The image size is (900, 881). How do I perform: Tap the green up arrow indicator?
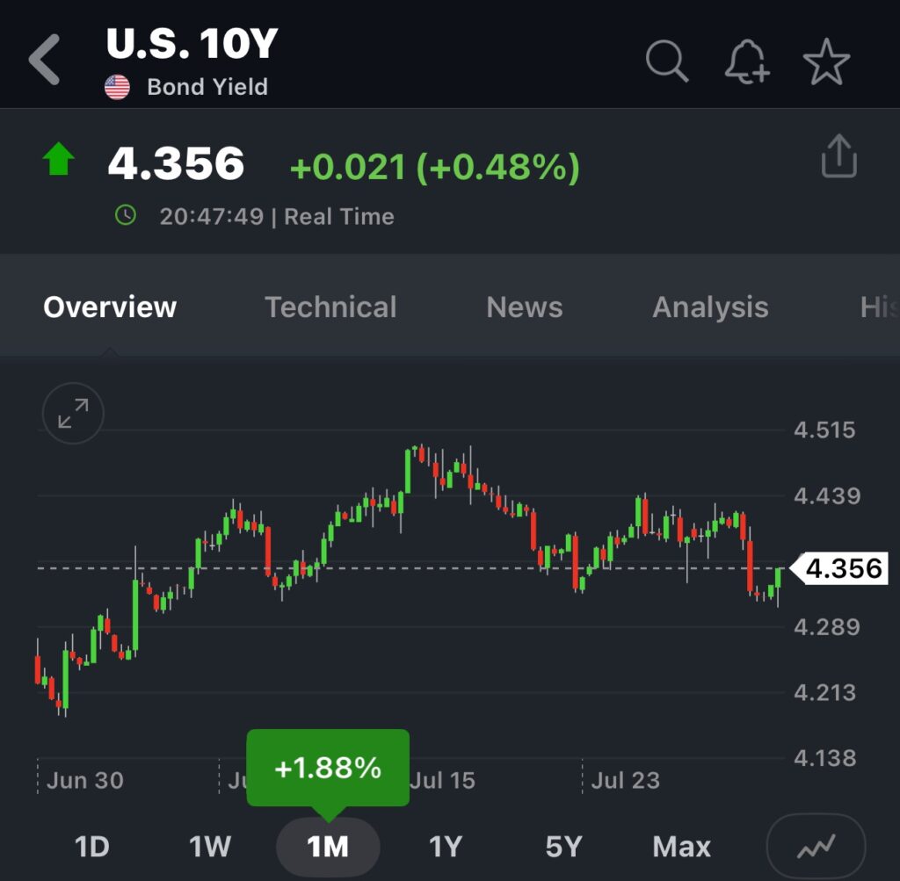pyautogui.click(x=59, y=161)
